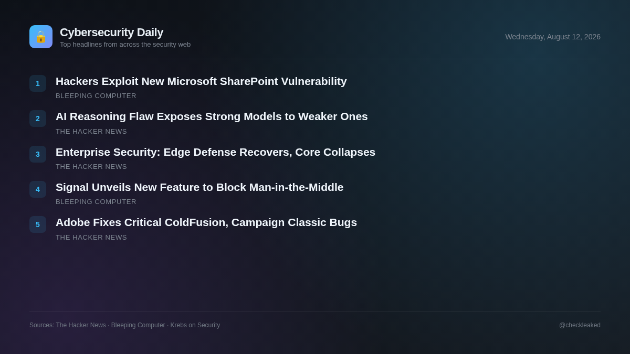This screenshot has width=630, height=354.
Task: Click the Sources line in the footer
Action: coord(125,325)
